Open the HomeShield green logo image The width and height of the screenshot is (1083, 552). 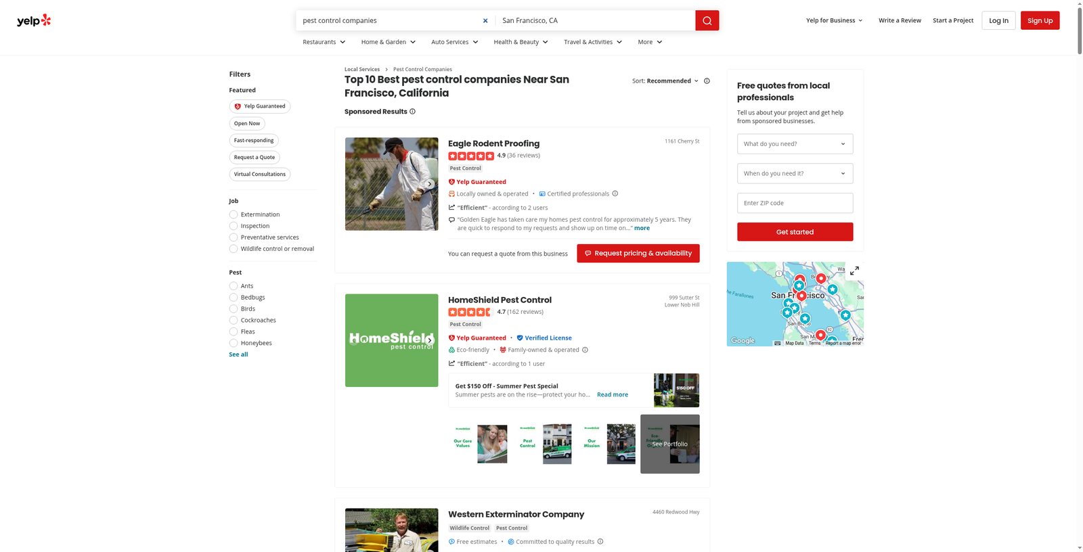pos(392,340)
